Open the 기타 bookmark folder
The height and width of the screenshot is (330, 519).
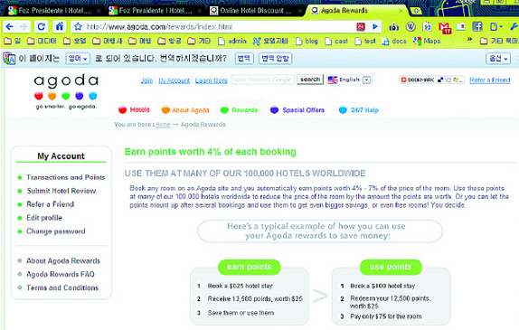coord(199,41)
